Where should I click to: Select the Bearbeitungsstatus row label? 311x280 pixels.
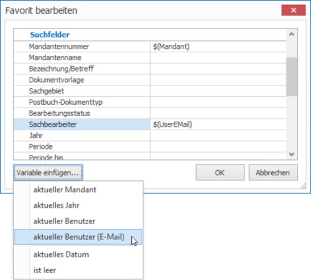pyautogui.click(x=60, y=113)
